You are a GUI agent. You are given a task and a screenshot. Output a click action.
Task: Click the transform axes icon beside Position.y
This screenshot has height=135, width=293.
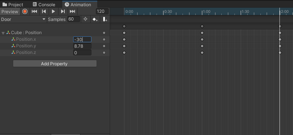[x=13, y=46]
